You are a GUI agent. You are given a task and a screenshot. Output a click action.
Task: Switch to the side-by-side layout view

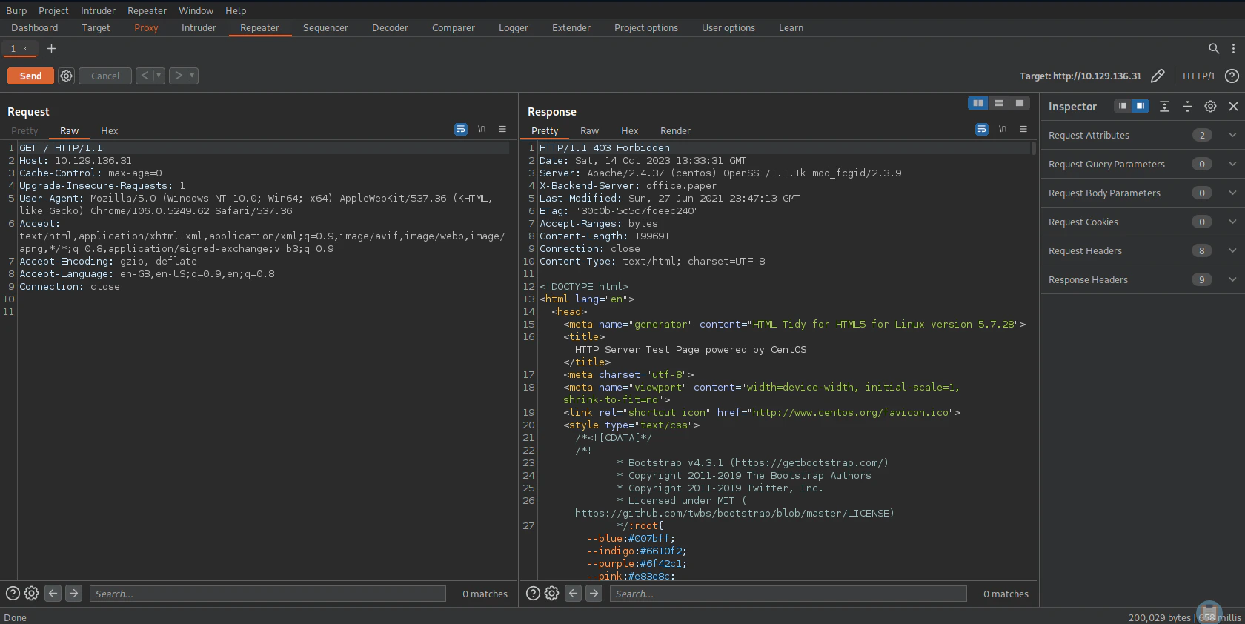(x=977, y=103)
